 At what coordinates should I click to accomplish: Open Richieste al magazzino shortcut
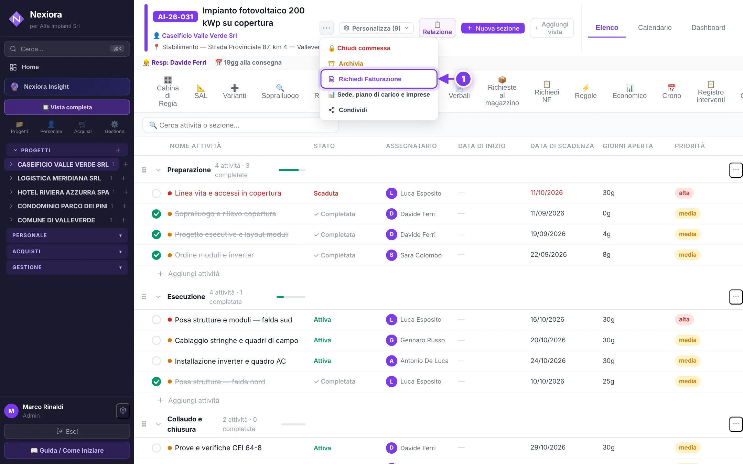tap(502, 91)
